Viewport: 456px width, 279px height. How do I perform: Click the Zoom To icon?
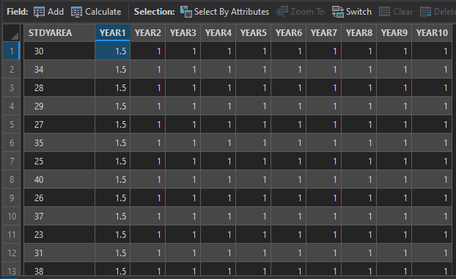(282, 12)
